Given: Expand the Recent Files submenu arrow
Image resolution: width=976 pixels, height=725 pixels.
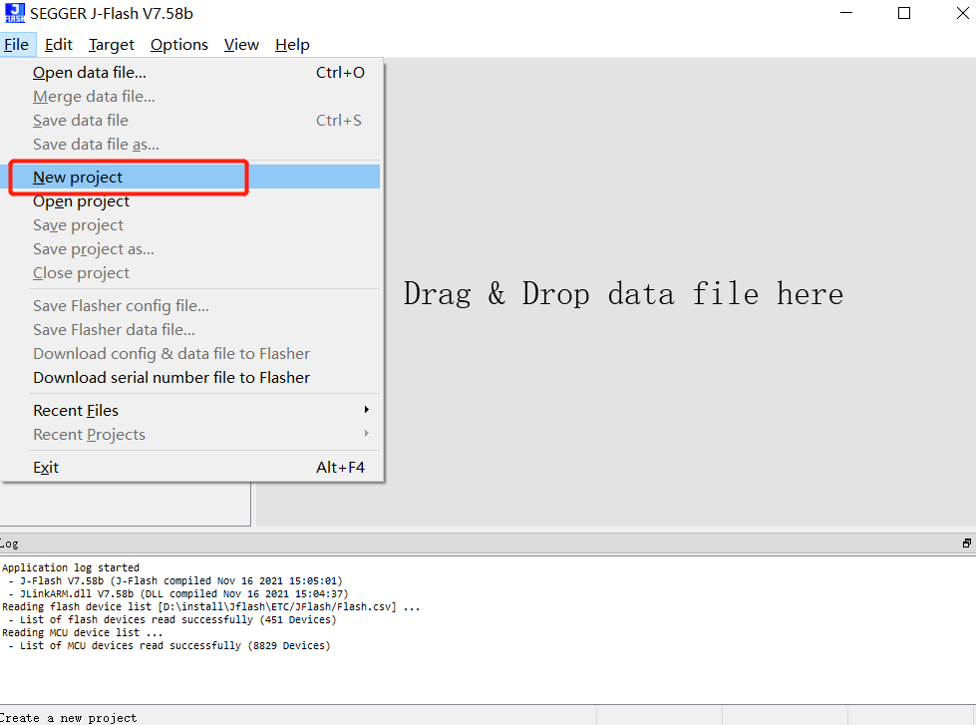Looking at the screenshot, I should [366, 410].
